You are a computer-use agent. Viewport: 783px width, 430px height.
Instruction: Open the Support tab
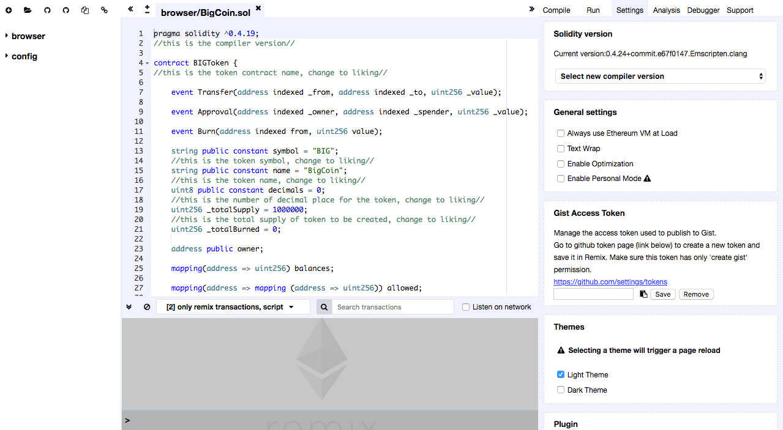(740, 10)
